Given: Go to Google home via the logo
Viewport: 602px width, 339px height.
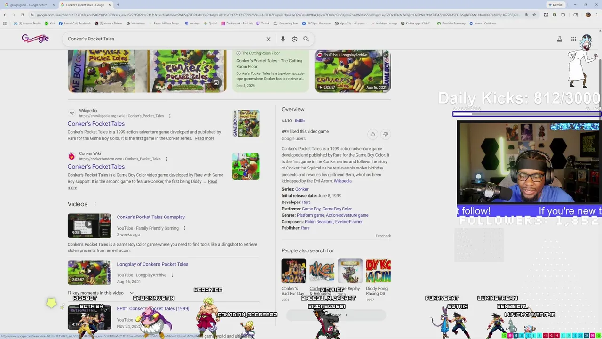Looking at the screenshot, I should 35,39.
